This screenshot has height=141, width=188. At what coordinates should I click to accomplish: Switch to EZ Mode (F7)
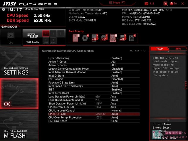pyautogui.click(x=117, y=3)
